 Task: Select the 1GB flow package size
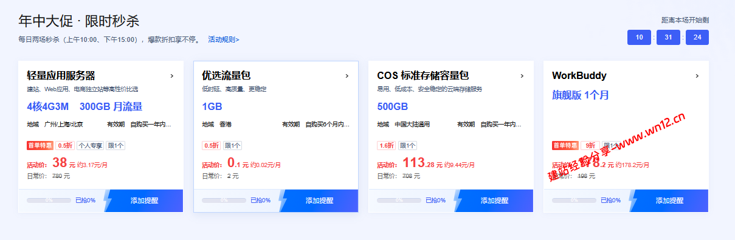click(x=212, y=107)
